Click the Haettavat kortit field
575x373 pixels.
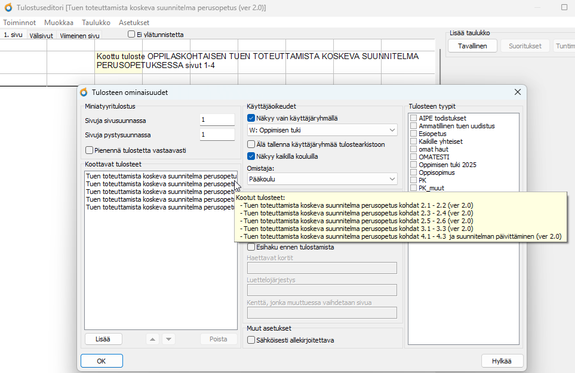click(x=322, y=268)
